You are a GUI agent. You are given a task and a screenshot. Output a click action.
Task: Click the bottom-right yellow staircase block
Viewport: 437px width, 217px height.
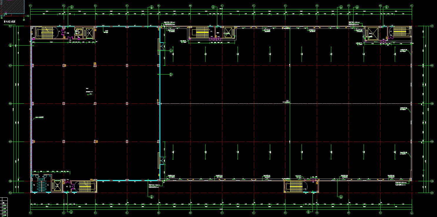[296, 186]
